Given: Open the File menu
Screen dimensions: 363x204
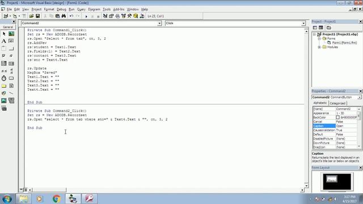Looking at the screenshot, I should [9, 9].
